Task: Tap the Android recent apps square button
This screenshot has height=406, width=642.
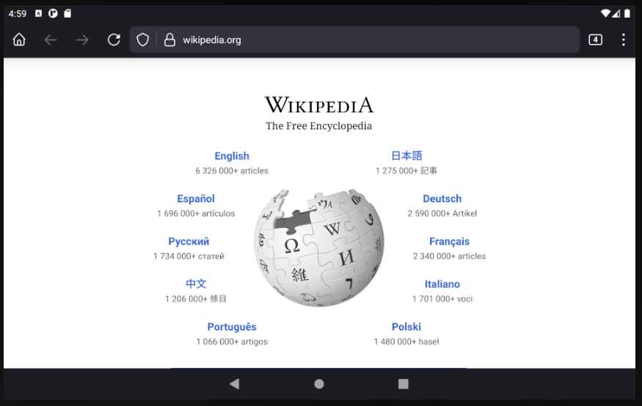Action: tap(404, 383)
